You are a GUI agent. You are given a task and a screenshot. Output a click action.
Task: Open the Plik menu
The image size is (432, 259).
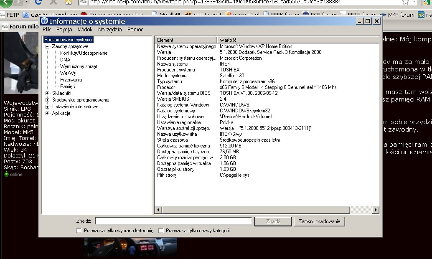click(x=46, y=30)
